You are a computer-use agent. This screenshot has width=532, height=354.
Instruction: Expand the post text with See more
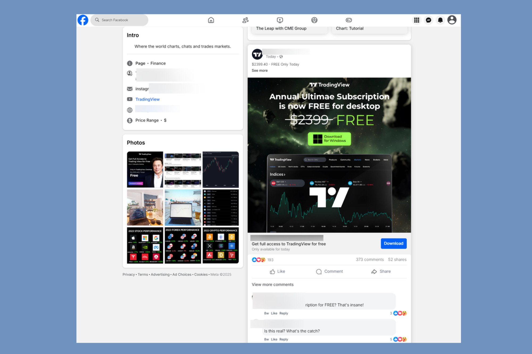tap(260, 70)
